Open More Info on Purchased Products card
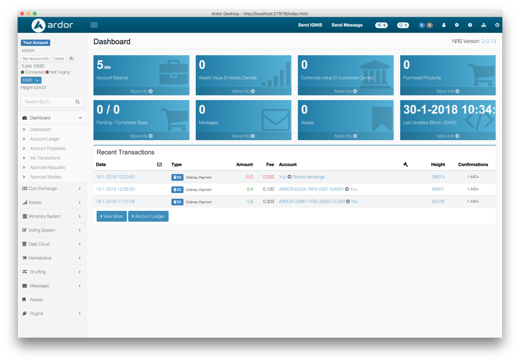This screenshot has height=363, width=520. [x=448, y=91]
